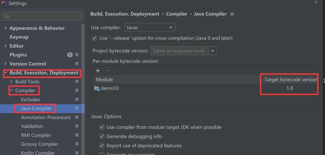Open Project bytecode version dropdown arrow
Screen dimensions: 325x155
coord(212,51)
